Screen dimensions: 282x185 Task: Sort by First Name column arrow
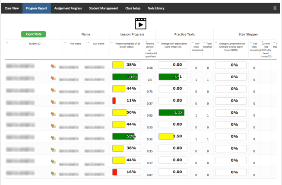[x=65, y=43]
